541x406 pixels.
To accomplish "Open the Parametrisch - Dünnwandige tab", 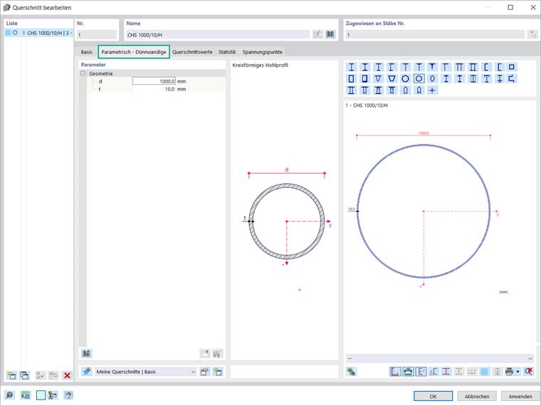I will (x=134, y=52).
